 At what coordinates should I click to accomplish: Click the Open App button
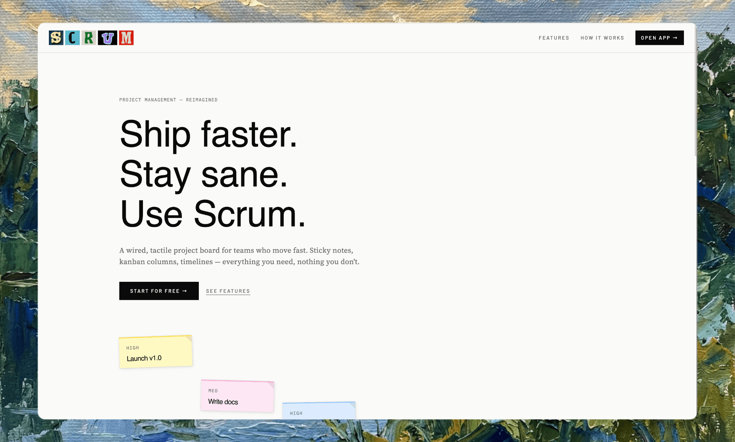click(x=659, y=38)
